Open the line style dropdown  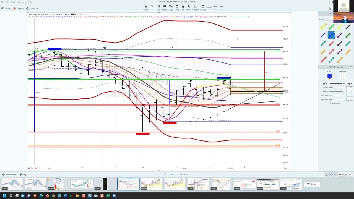(x=337, y=83)
